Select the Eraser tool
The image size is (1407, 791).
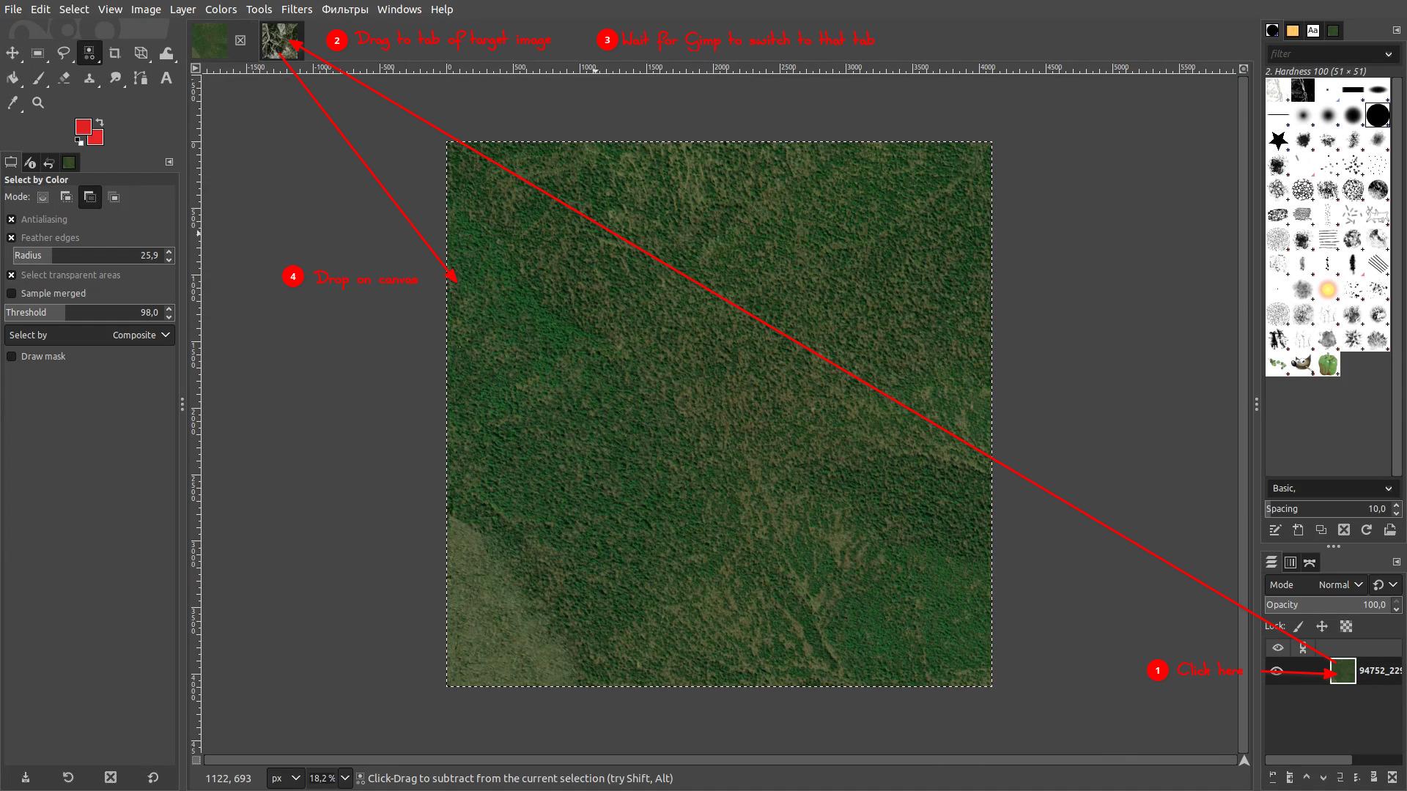(64, 78)
